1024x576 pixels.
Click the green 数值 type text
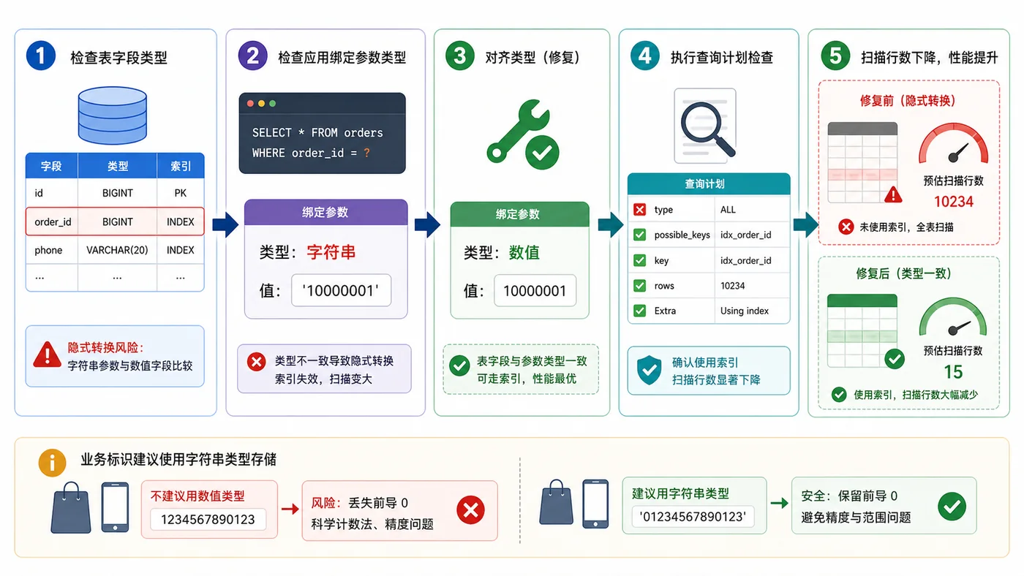[524, 253]
